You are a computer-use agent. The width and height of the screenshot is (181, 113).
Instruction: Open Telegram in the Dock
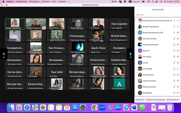(x=126, y=107)
